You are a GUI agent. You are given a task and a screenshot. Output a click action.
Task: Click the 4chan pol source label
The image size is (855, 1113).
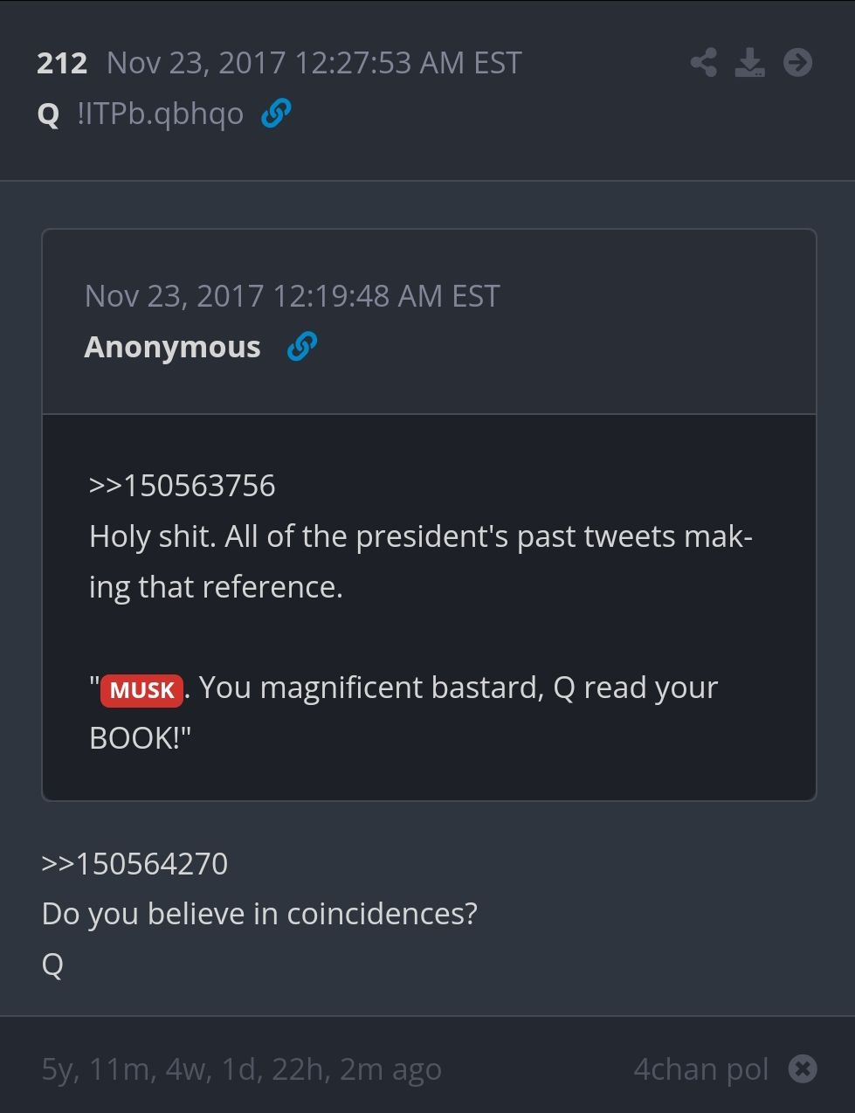pos(700,1068)
